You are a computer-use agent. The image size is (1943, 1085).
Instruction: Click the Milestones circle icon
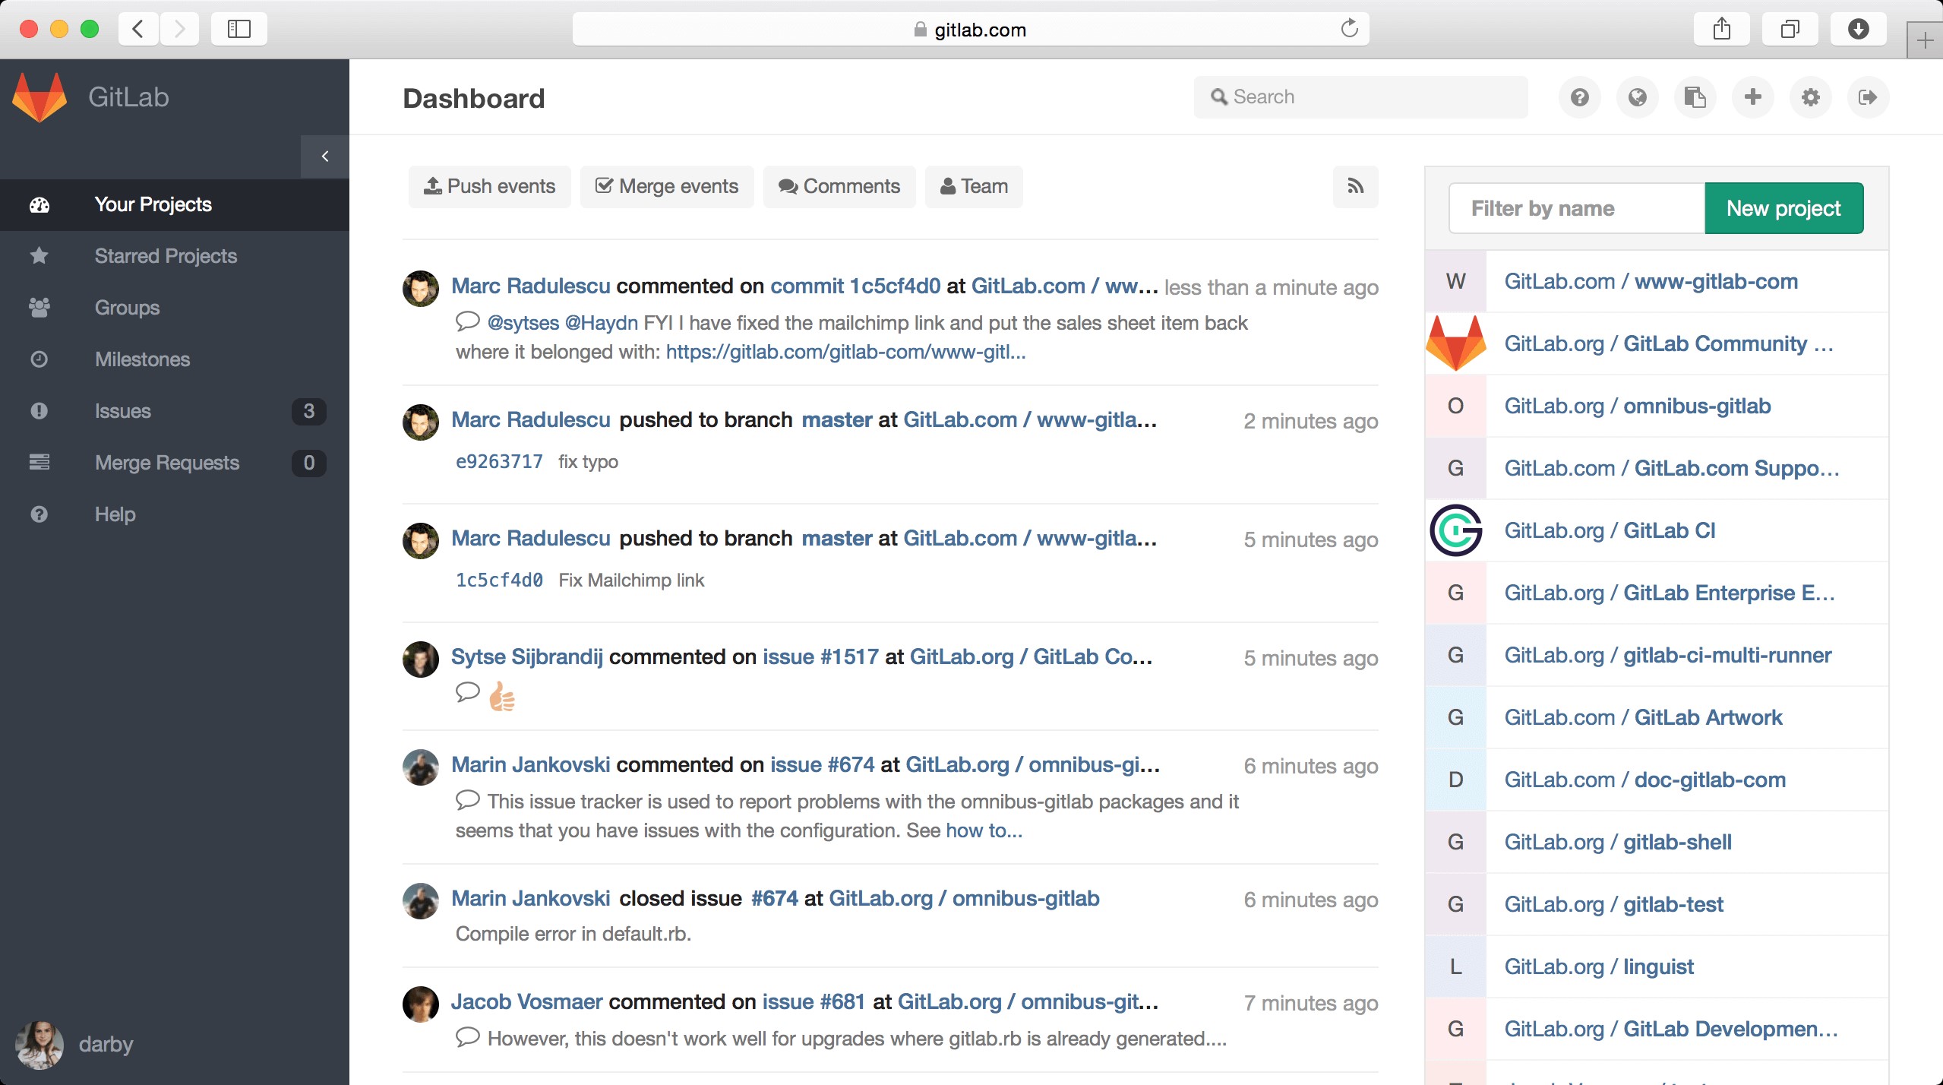tap(39, 359)
